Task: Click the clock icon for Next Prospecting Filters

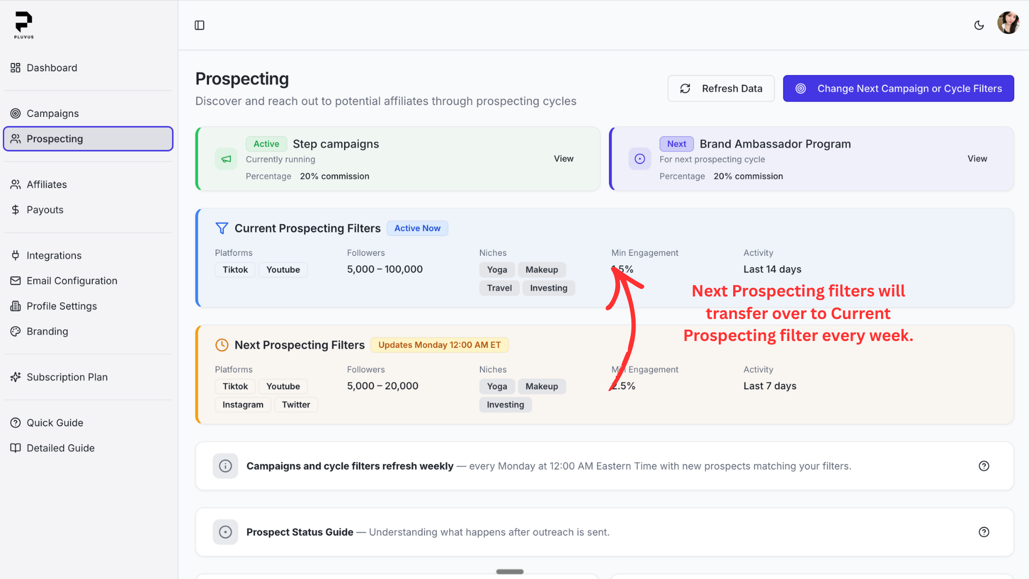Action: click(x=222, y=345)
